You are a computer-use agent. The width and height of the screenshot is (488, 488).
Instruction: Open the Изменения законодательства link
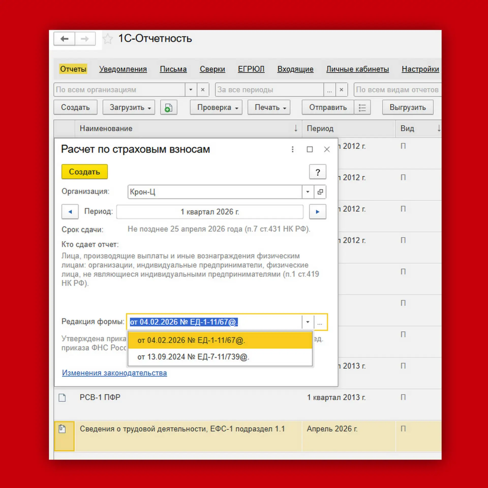pyautogui.click(x=114, y=373)
